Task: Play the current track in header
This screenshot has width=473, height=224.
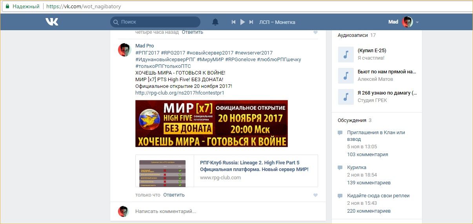Action: pos(242,22)
